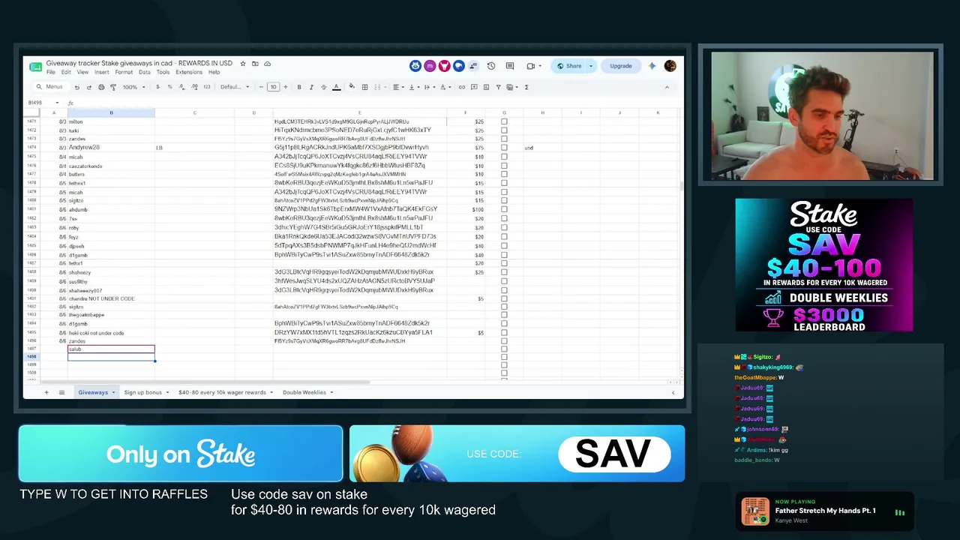Open the functions sigma menu
The height and width of the screenshot is (540, 960).
[x=526, y=87]
